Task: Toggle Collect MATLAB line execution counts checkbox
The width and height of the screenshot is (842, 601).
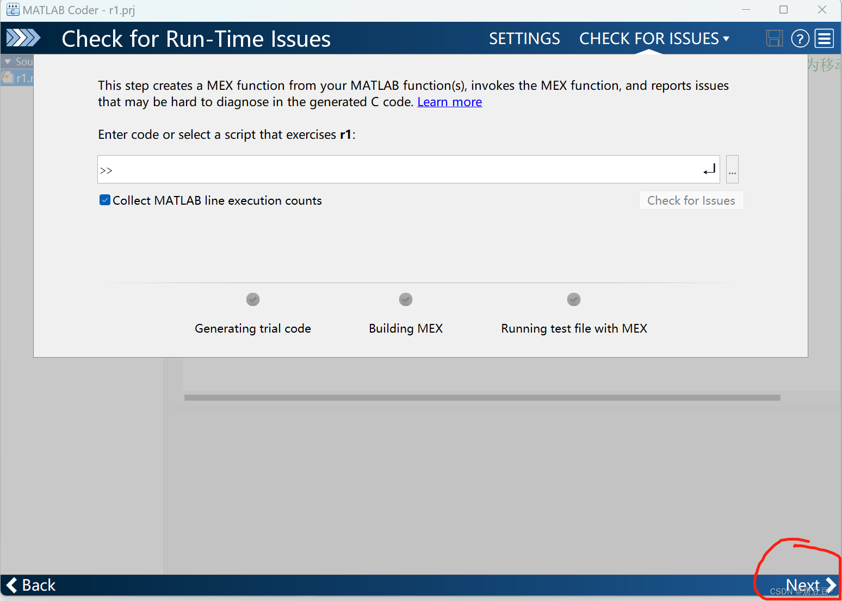Action: (x=105, y=200)
